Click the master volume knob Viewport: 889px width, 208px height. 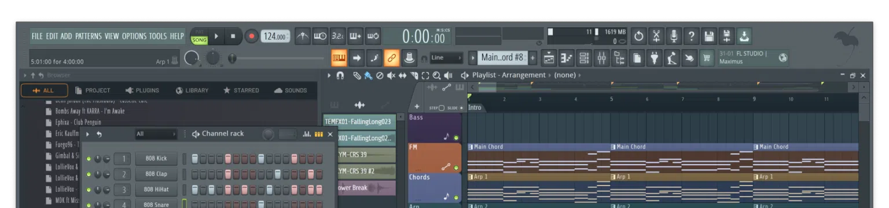tap(192, 58)
